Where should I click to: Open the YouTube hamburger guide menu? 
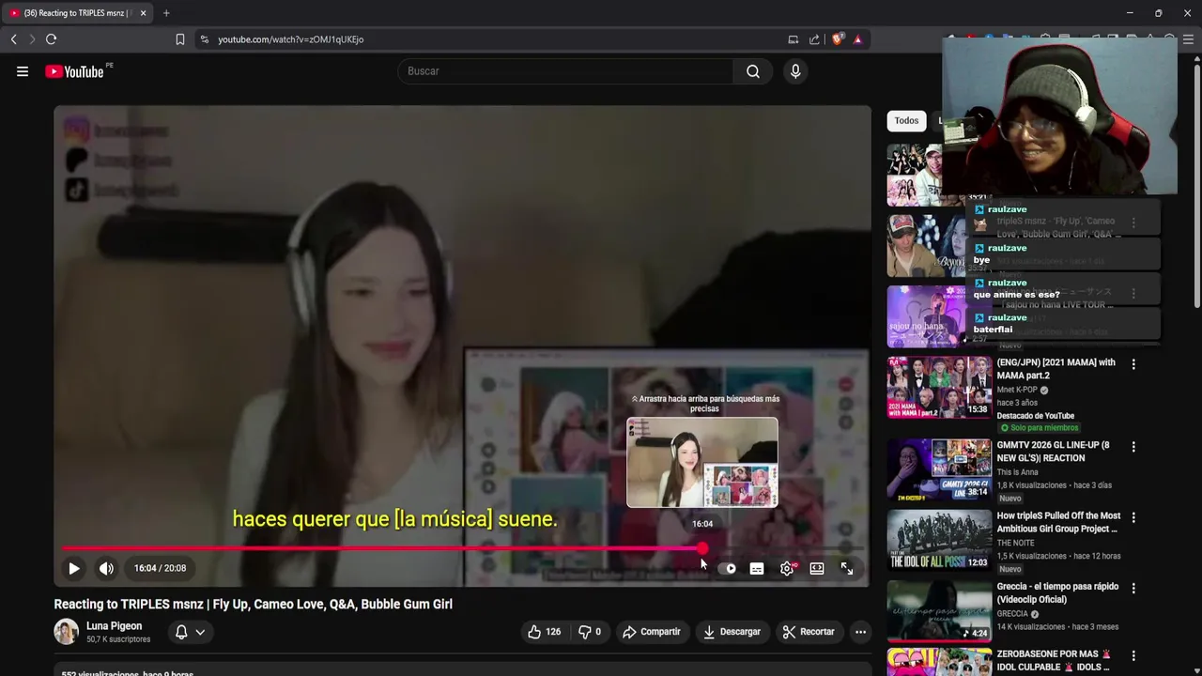tap(23, 71)
